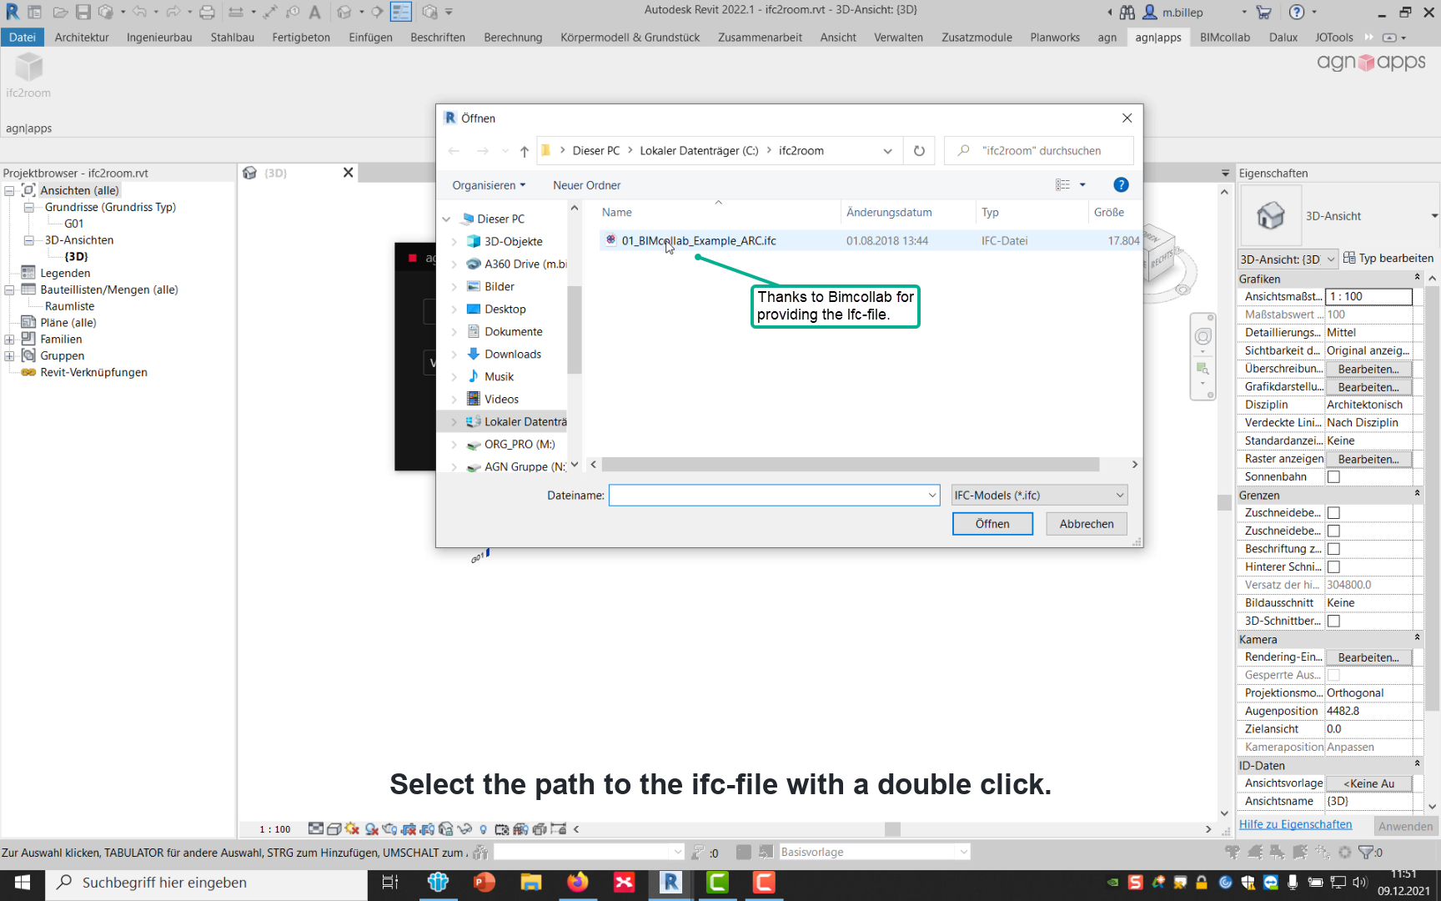Click the Revit taskbar icon
The width and height of the screenshot is (1441, 901).
point(670,883)
